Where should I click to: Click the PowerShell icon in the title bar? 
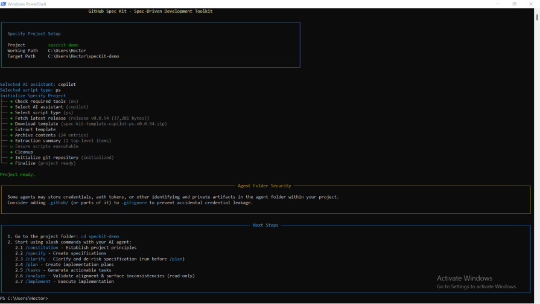coord(4,4)
